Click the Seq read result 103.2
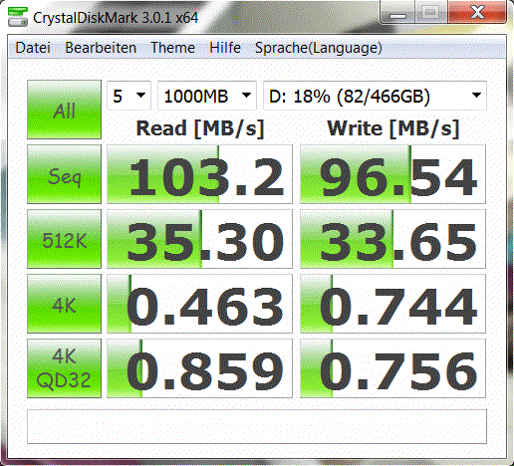This screenshot has width=514, height=466. [x=199, y=174]
